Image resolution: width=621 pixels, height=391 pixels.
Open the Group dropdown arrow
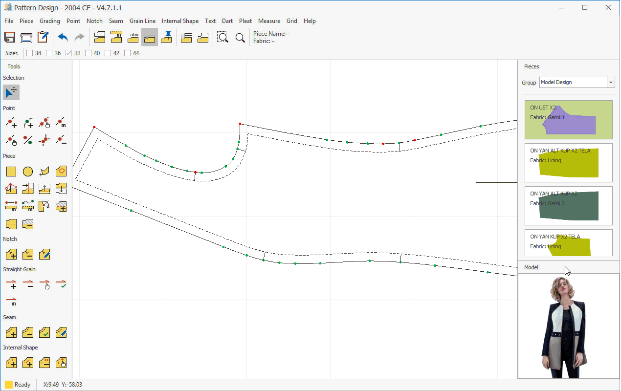point(611,83)
